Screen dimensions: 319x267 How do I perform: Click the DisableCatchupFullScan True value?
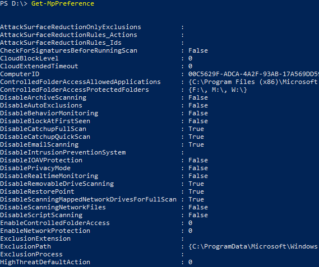(196, 129)
